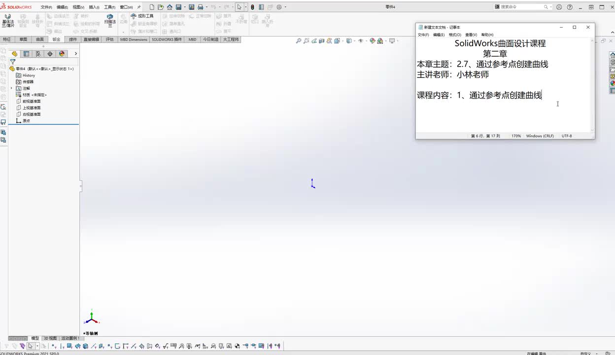Open the Forming Tool (成形工具) command
The height and width of the screenshot is (355, 615).
coord(142,16)
